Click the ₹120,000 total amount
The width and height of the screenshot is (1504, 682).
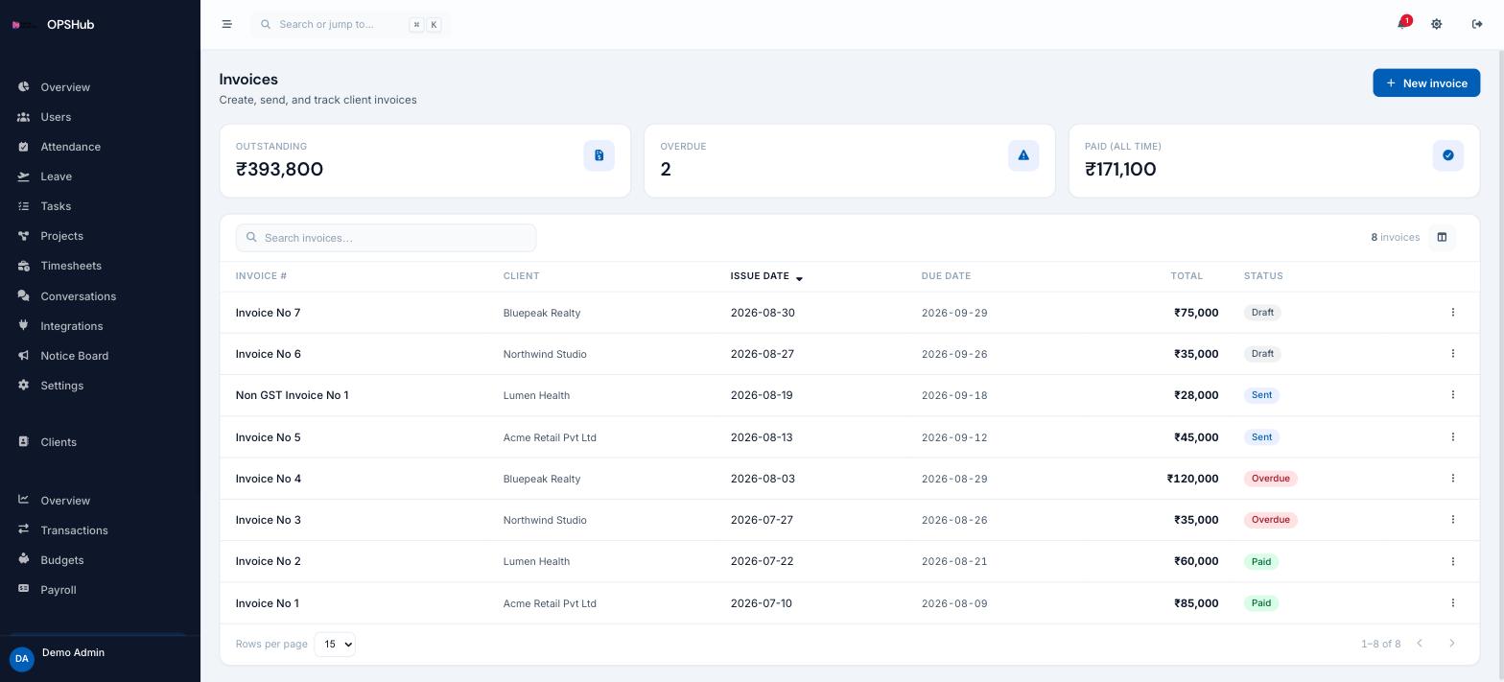(1192, 479)
